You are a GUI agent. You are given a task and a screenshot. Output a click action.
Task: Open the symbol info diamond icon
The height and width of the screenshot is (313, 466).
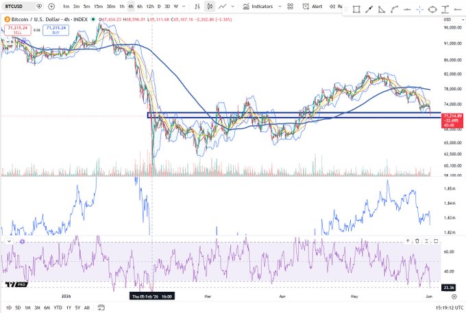point(39,6)
